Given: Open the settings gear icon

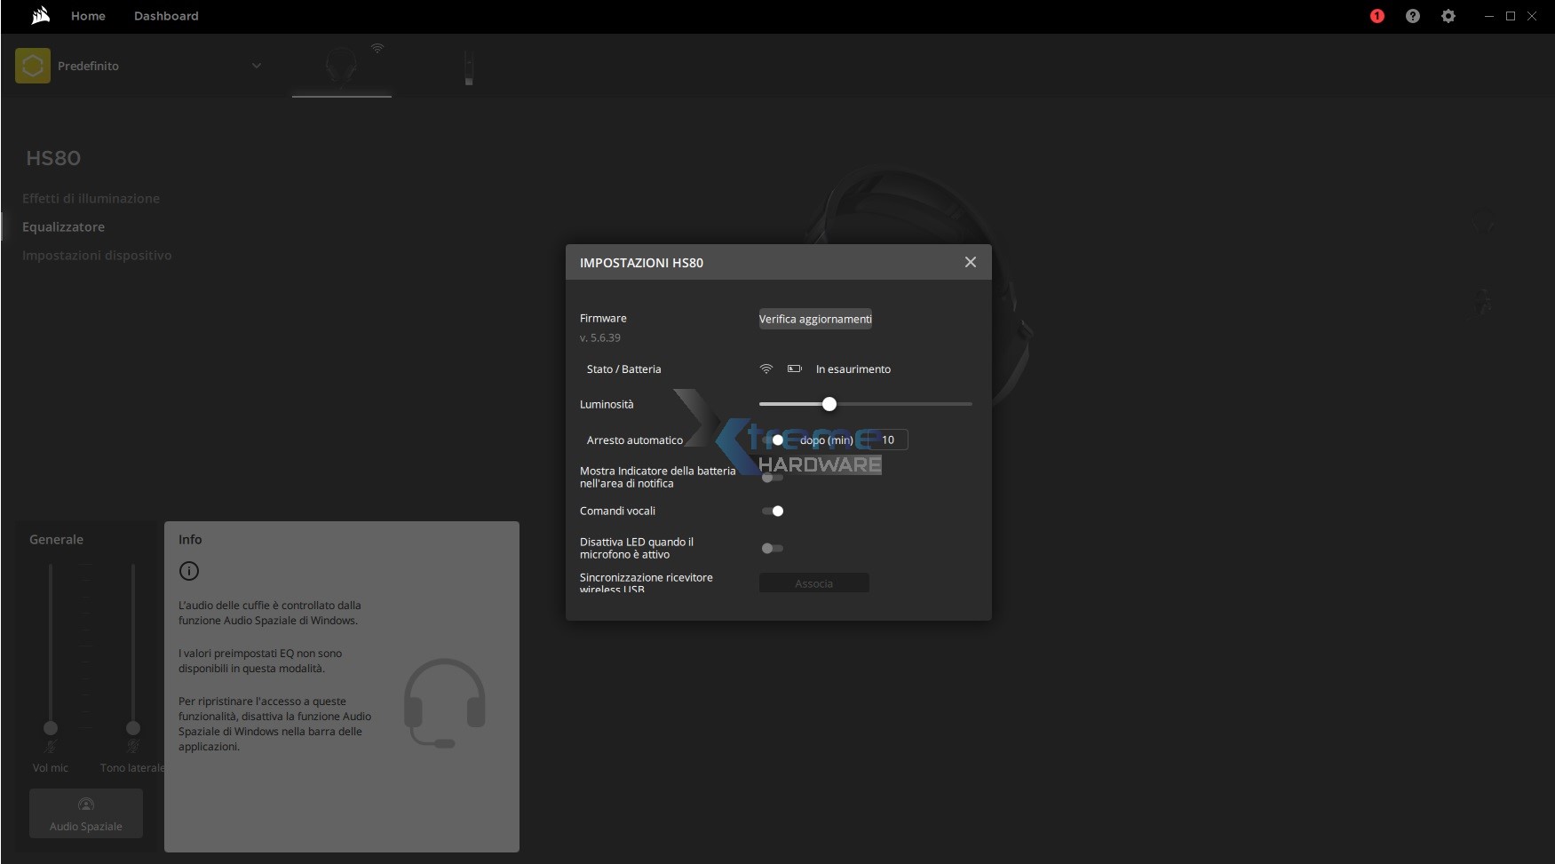Looking at the screenshot, I should (1448, 16).
